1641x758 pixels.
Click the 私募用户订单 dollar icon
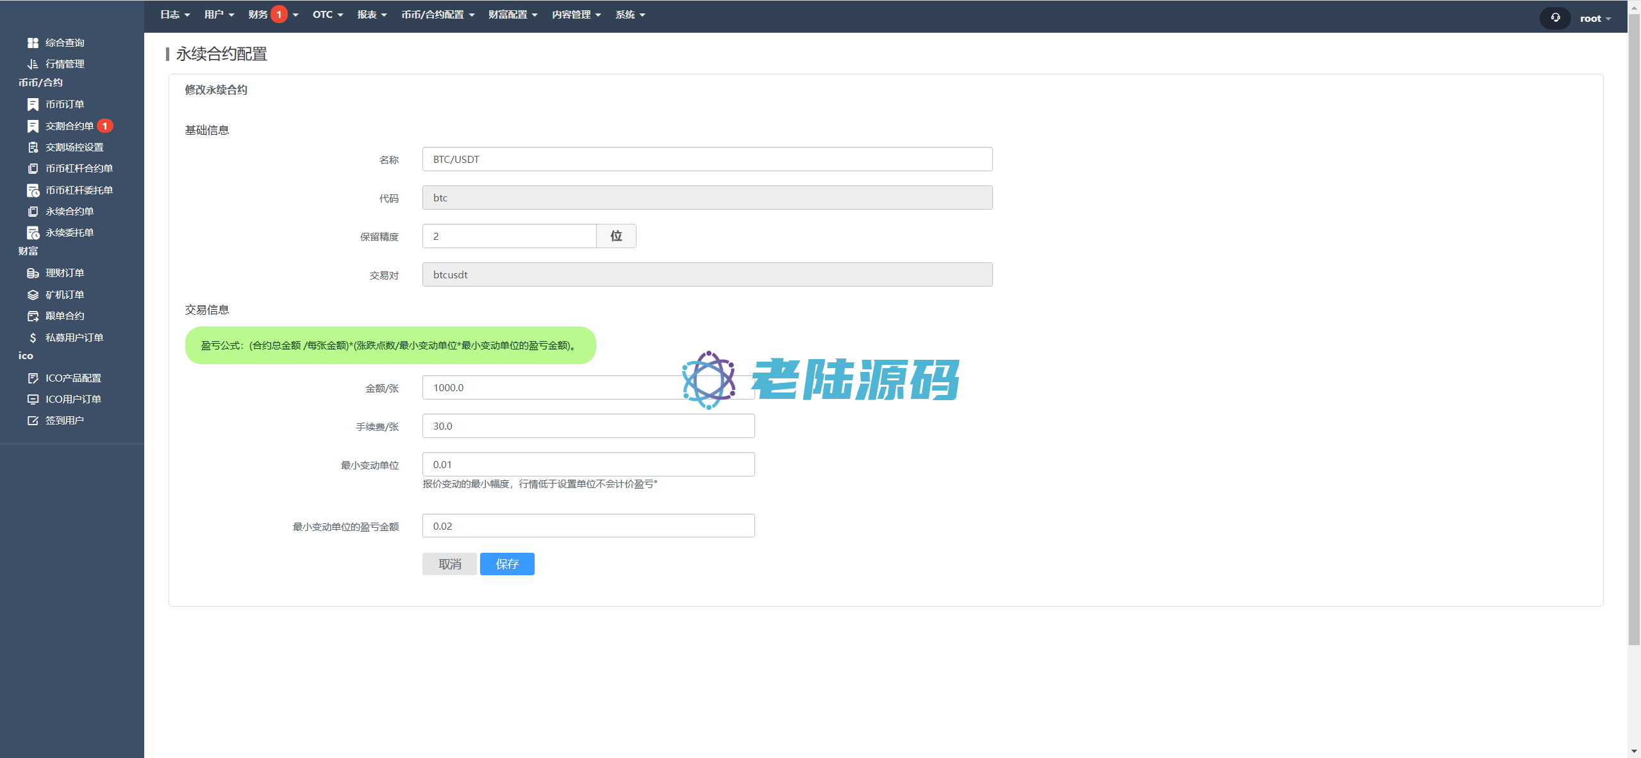coord(33,337)
